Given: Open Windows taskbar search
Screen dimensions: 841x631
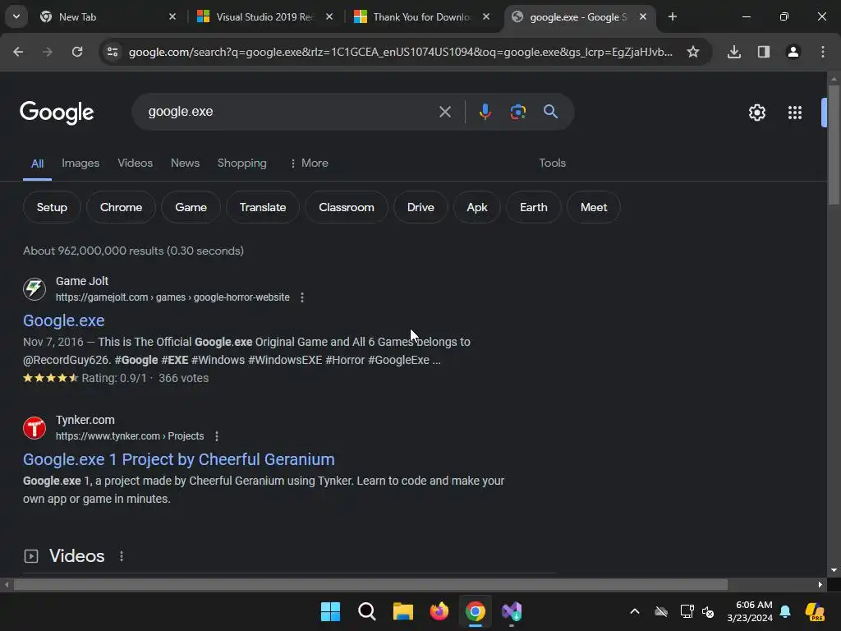Looking at the screenshot, I should click(367, 611).
